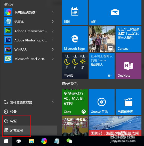Click the 文件资源管理器 folder icon

(x=6, y=102)
